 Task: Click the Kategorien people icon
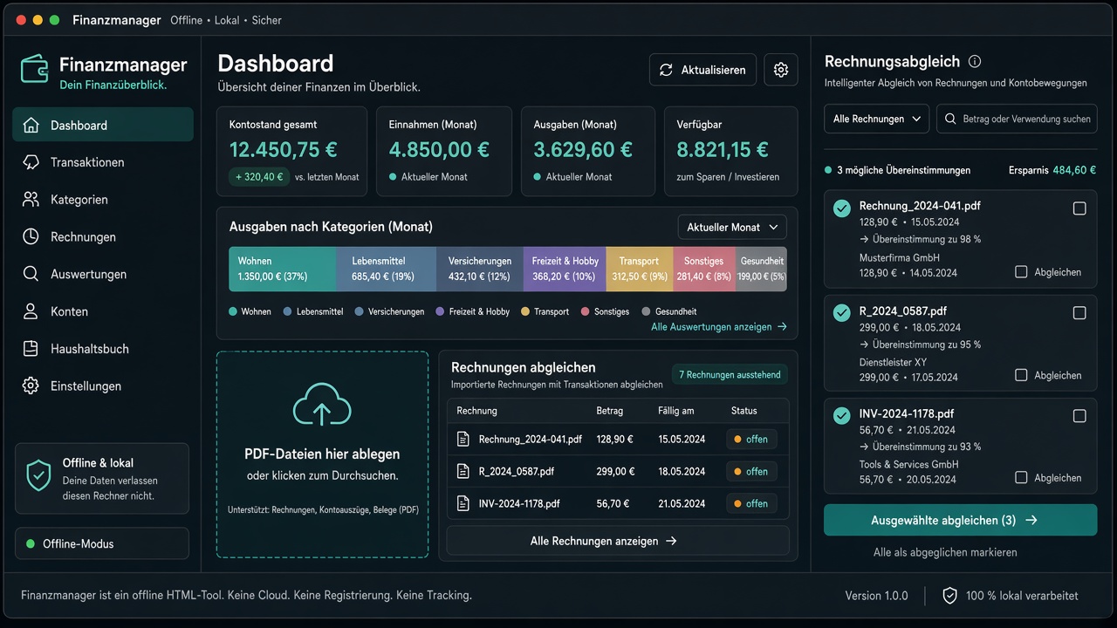click(31, 200)
